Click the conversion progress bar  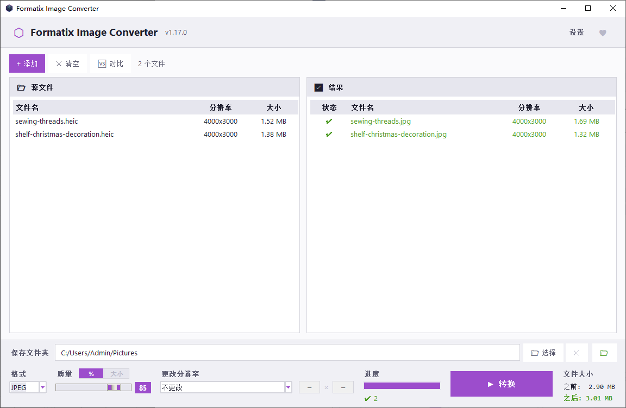[x=402, y=386]
